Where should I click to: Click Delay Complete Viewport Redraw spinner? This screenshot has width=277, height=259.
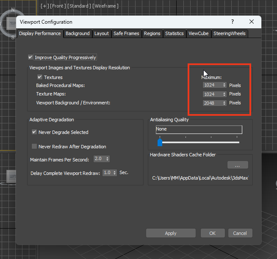[114, 173]
